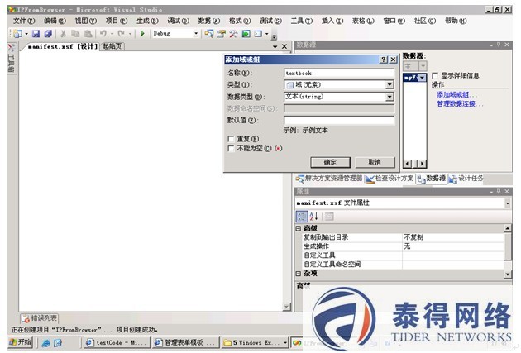Click the Cut toolbar icon
This screenshot has width=521, height=353.
[x=63, y=34]
